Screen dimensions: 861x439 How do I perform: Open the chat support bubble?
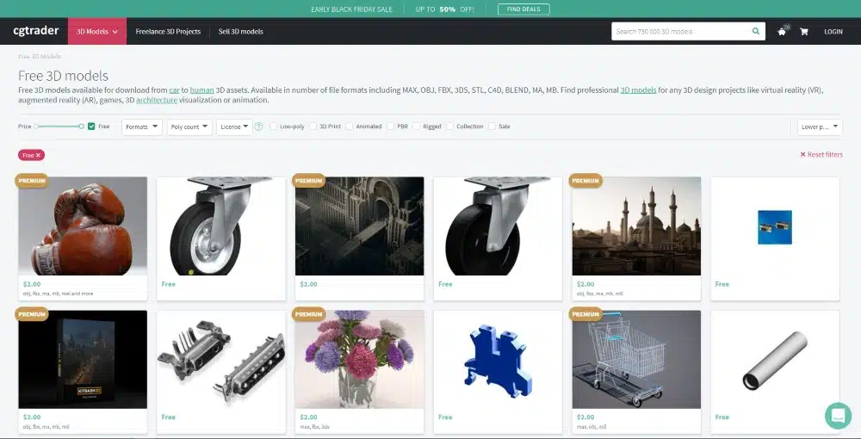[837, 415]
